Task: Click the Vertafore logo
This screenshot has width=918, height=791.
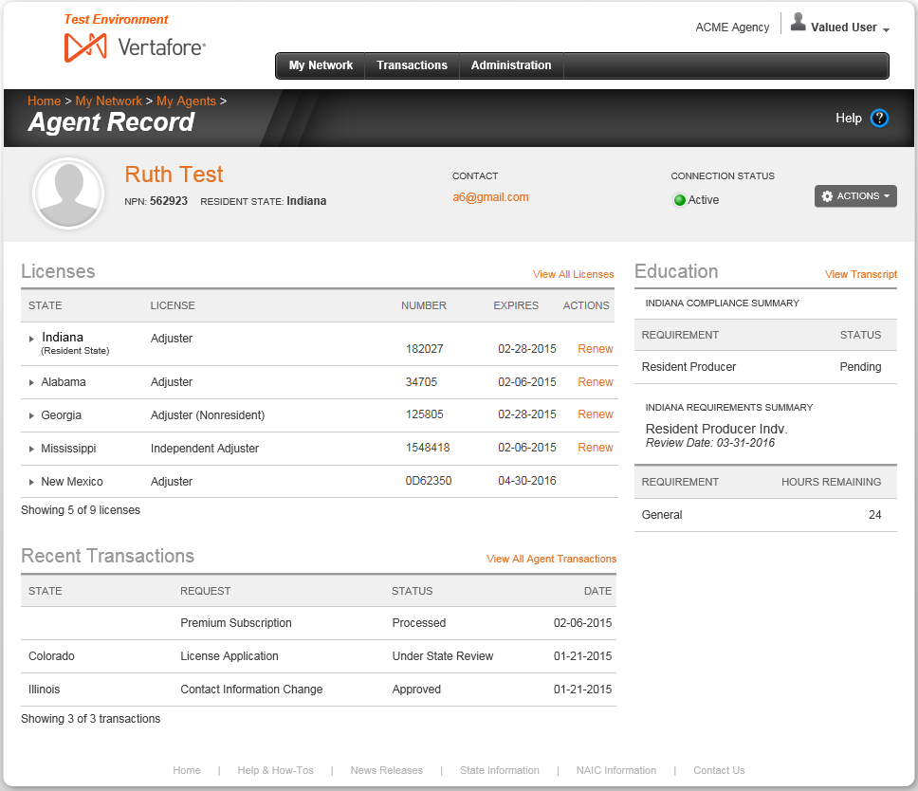Action: point(136,44)
